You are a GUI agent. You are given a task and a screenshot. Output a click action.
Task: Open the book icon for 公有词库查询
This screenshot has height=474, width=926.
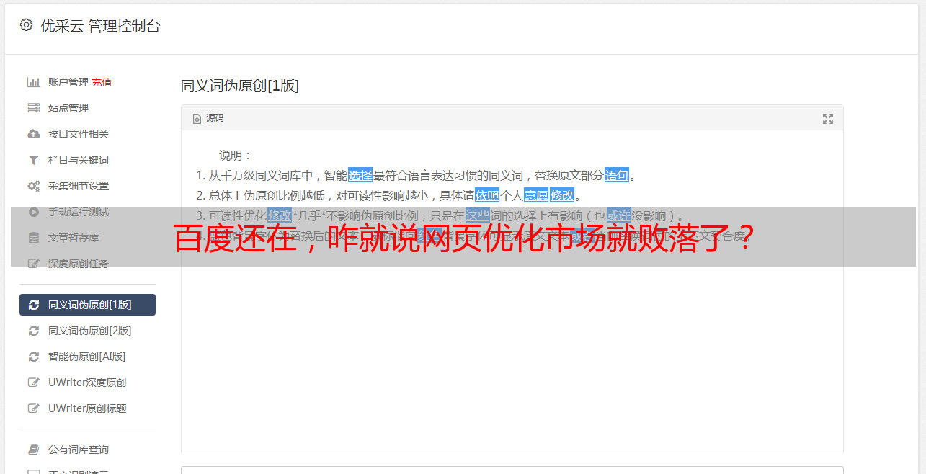[33, 450]
